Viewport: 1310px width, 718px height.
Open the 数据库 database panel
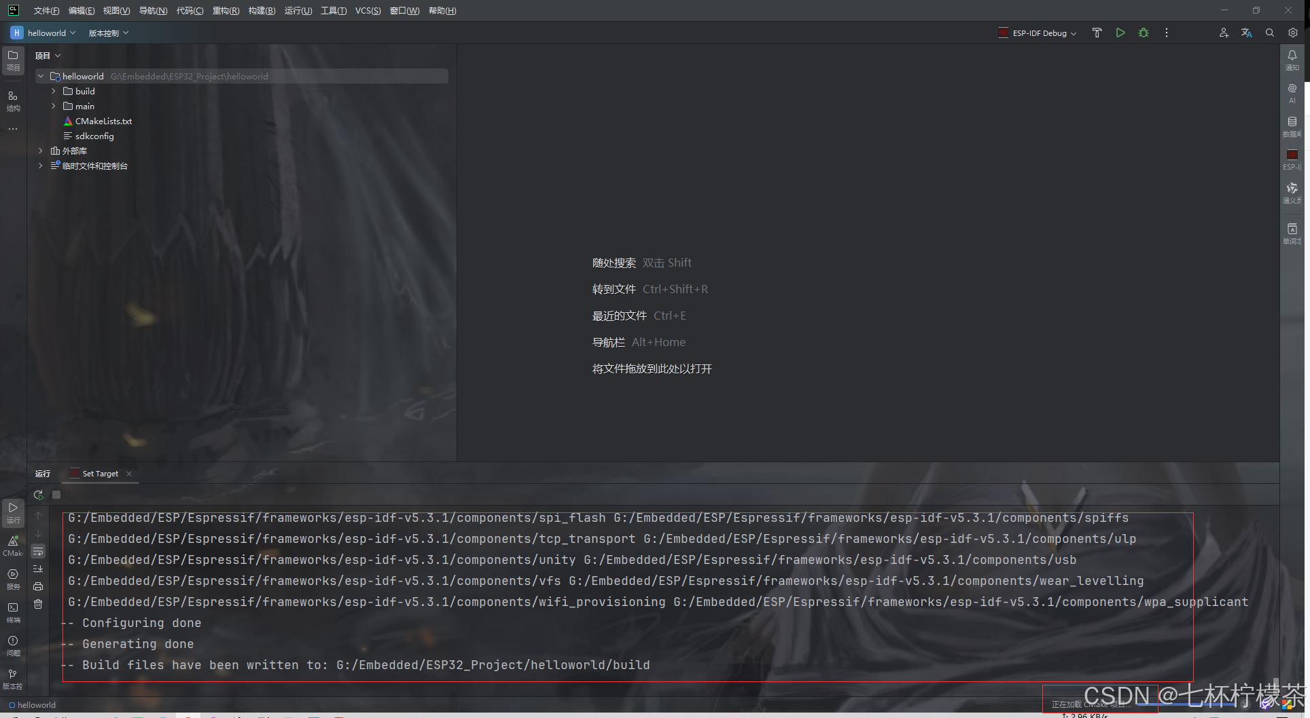(1292, 126)
